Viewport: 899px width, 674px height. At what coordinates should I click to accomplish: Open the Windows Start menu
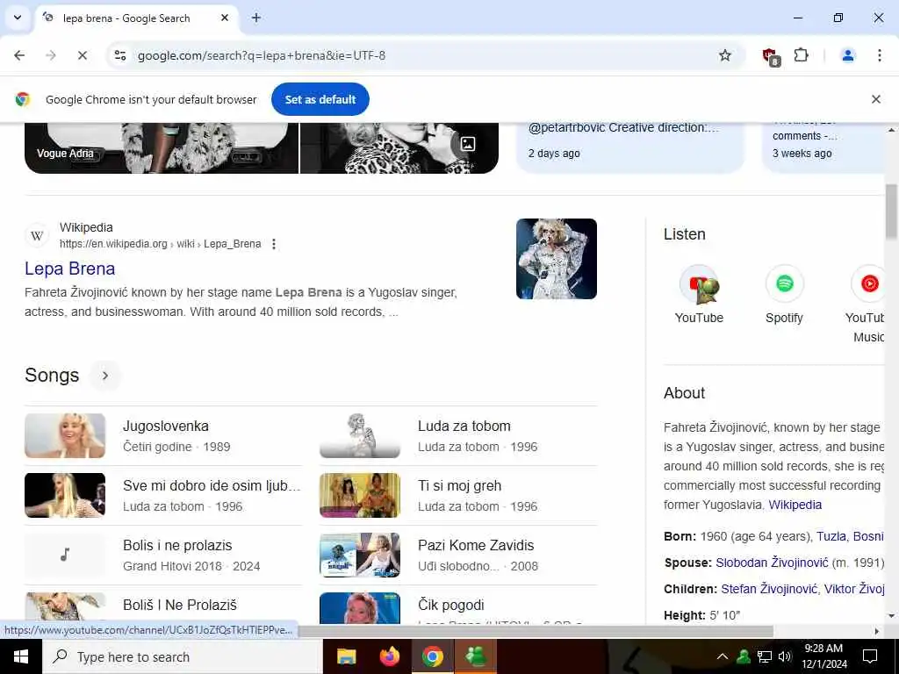point(21,656)
